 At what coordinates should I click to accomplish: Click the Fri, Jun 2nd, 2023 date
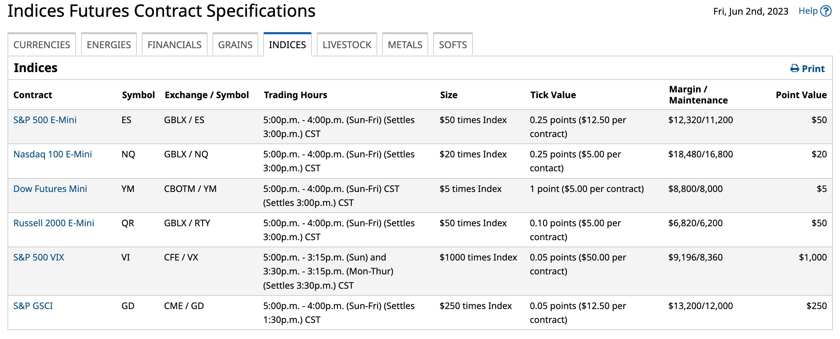pos(751,11)
